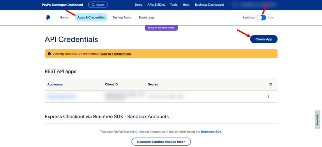
Task: Click the REST API apps heading
Action: (60, 71)
